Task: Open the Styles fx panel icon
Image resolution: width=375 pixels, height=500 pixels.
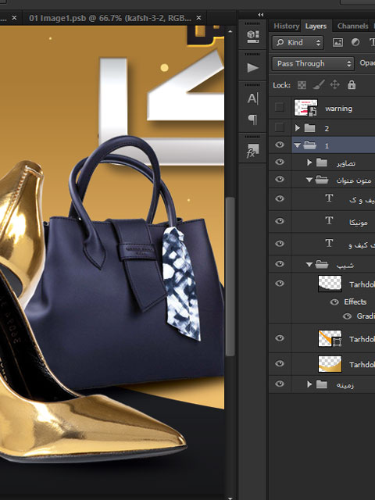Action: [x=252, y=151]
